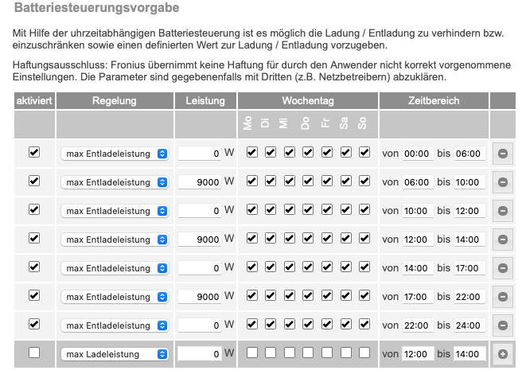Disable the first rule's aktiviert checkbox

coord(34,152)
